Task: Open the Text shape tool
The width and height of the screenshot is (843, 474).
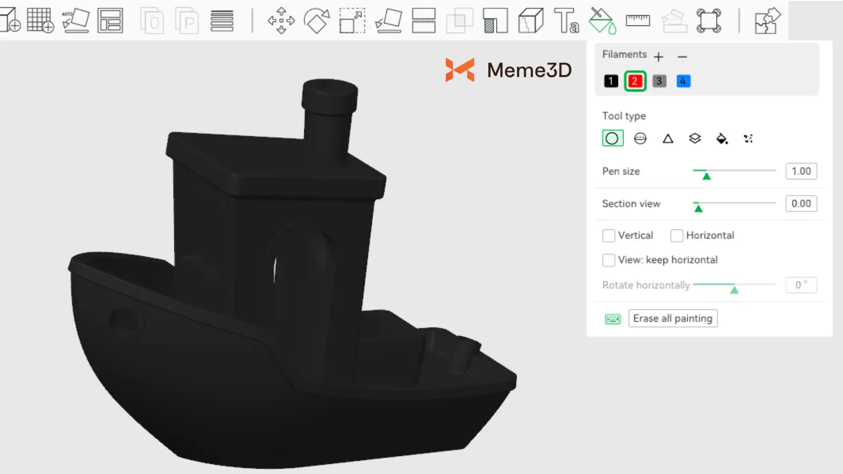Action: coord(566,20)
